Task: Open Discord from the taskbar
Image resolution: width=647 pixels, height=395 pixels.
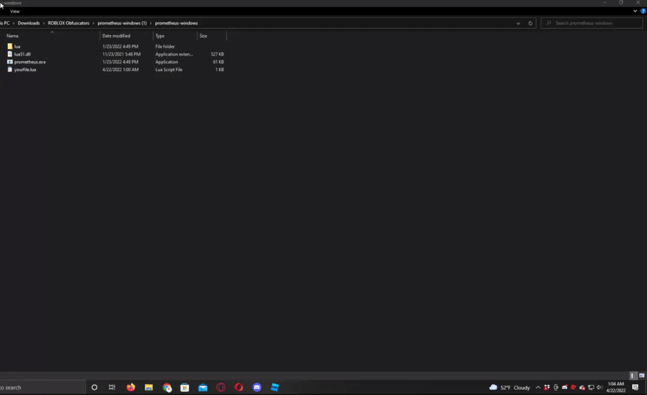Action: tap(257, 388)
